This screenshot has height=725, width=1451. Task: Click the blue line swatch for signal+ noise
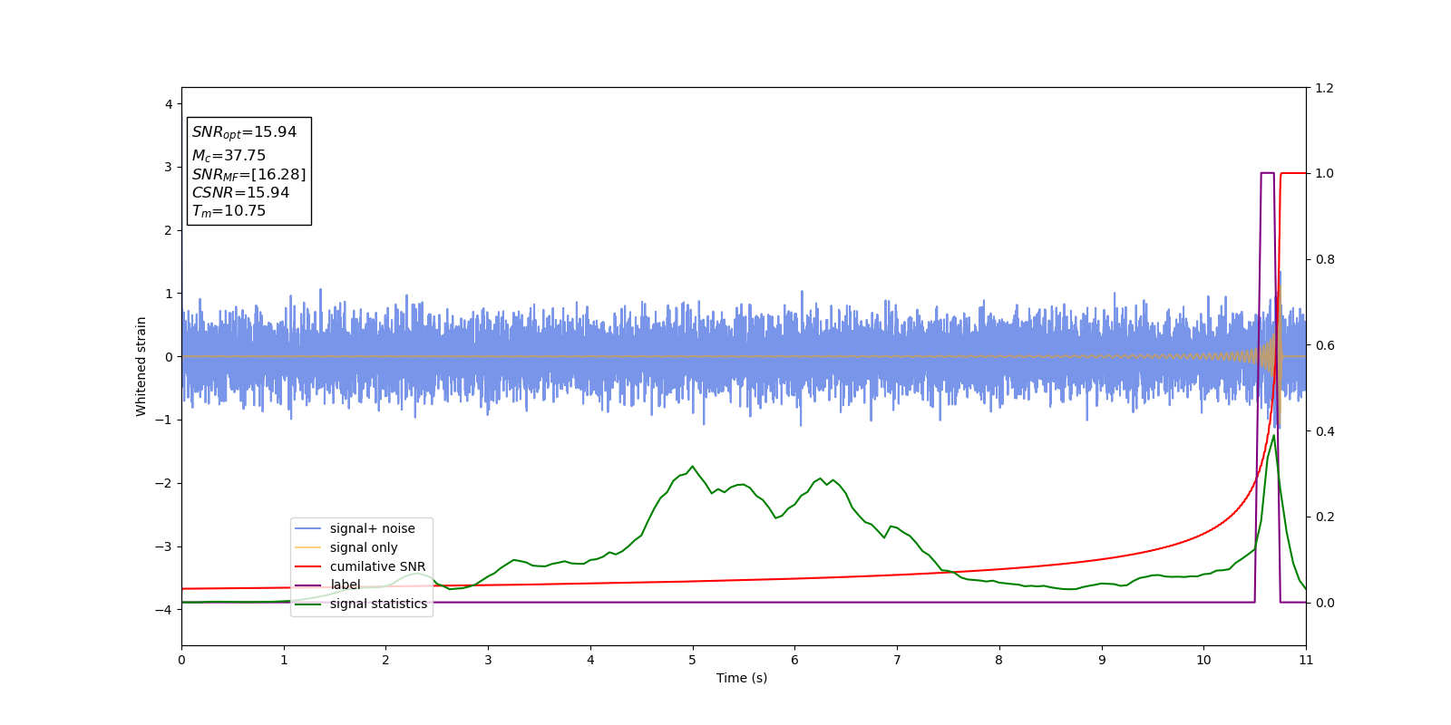[x=308, y=528]
